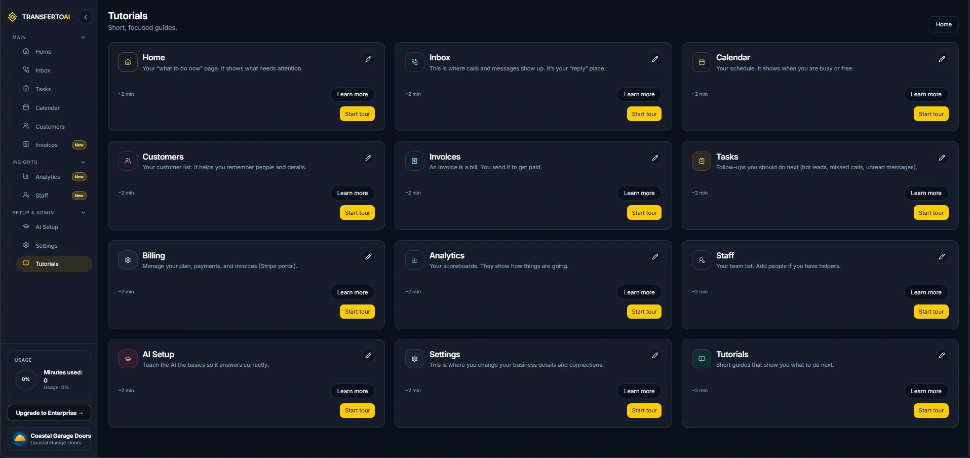The width and height of the screenshot is (970, 458).
Task: Click the 0% usage progress circle
Action: pos(26,379)
